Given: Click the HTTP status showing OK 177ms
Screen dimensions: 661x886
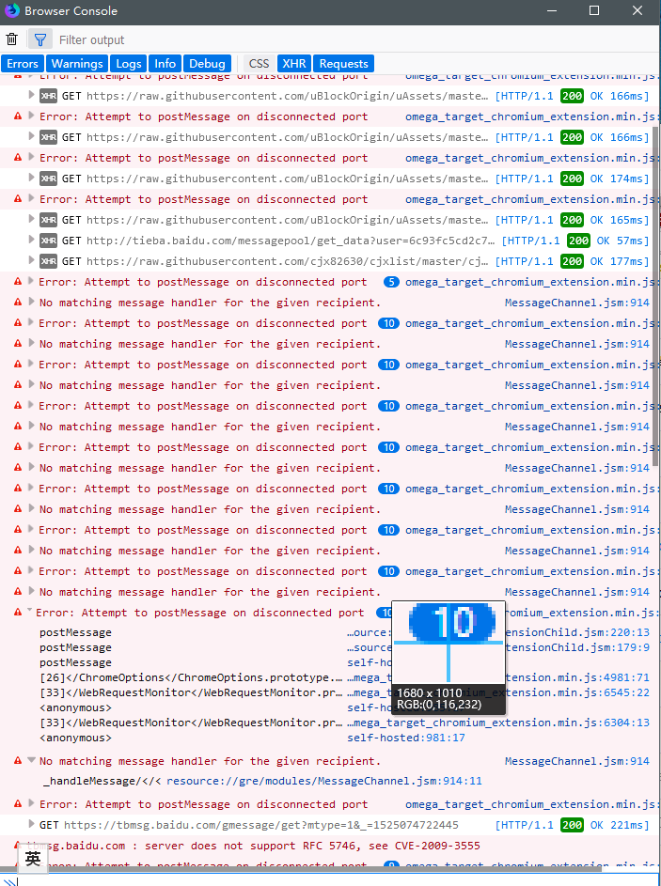Looking at the screenshot, I should [x=573, y=261].
